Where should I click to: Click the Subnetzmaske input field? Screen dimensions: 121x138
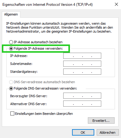pyautogui.click(x=82, y=64)
